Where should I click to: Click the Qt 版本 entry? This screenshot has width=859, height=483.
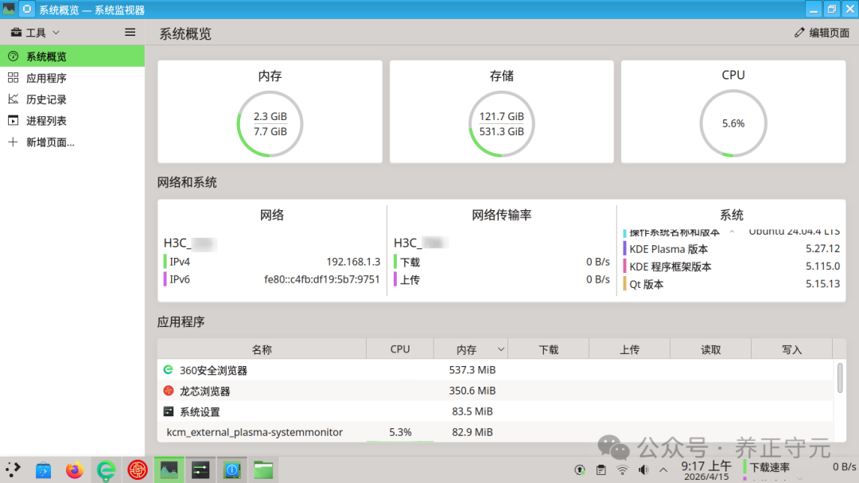732,284
